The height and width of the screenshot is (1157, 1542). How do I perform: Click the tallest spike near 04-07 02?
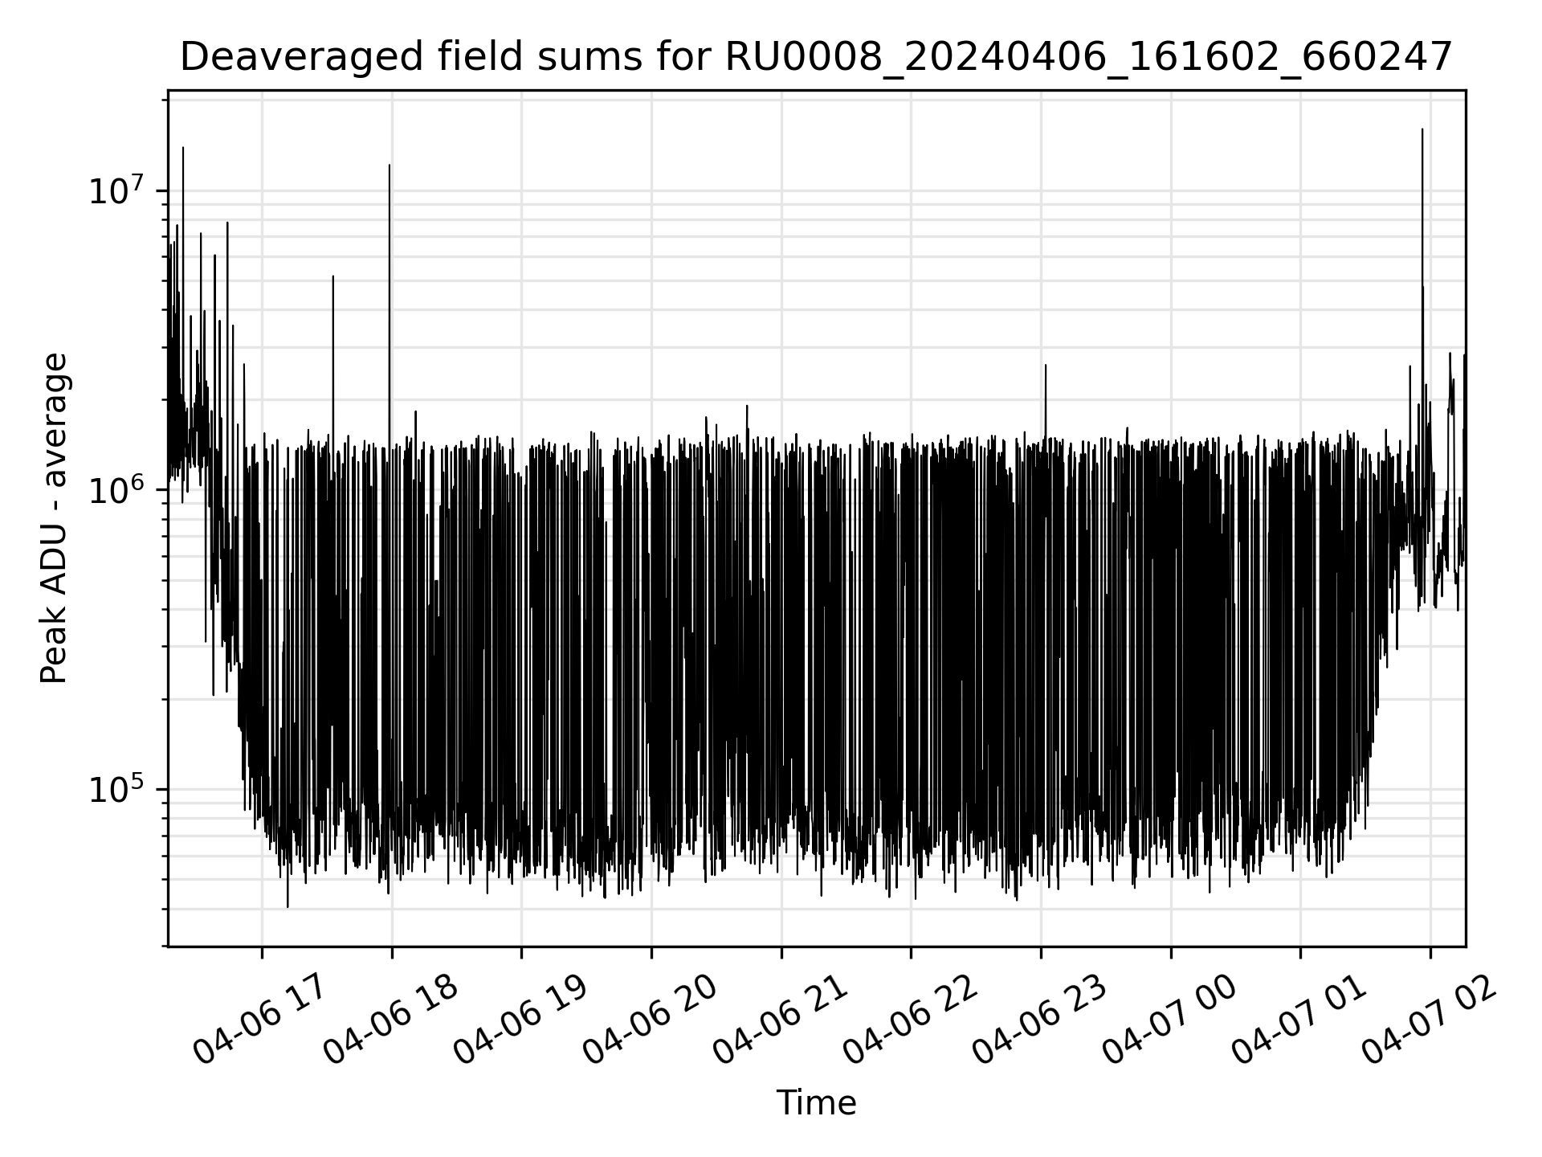point(1422,130)
